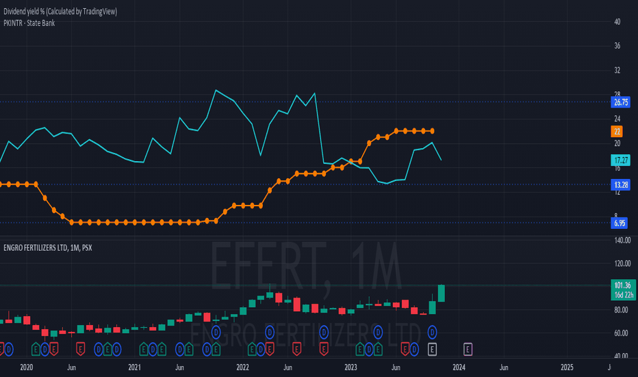This screenshot has height=377, width=638.
Task: Open the upper-row dividend marker of late 2022
Action: tap(324, 332)
